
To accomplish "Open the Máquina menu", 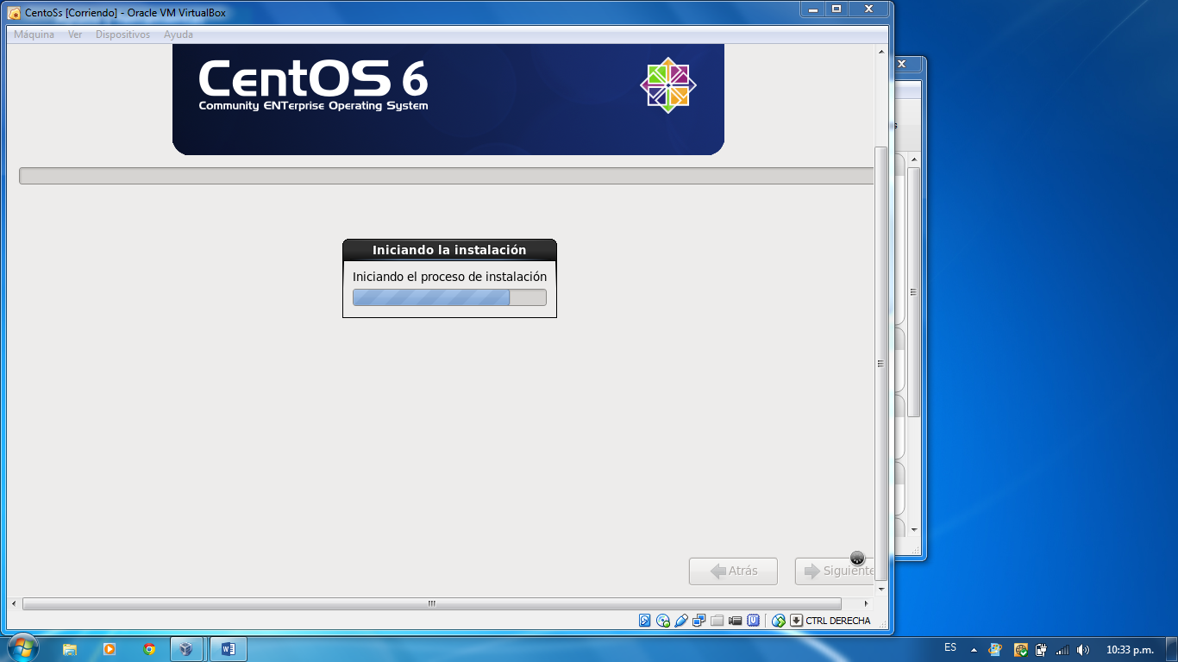I will click(x=34, y=34).
